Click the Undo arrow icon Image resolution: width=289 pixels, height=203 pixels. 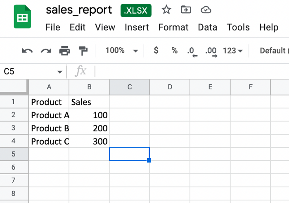[x=28, y=51]
